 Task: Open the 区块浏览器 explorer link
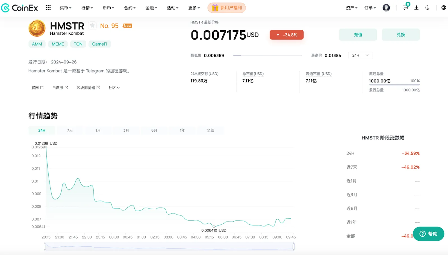[88, 88]
